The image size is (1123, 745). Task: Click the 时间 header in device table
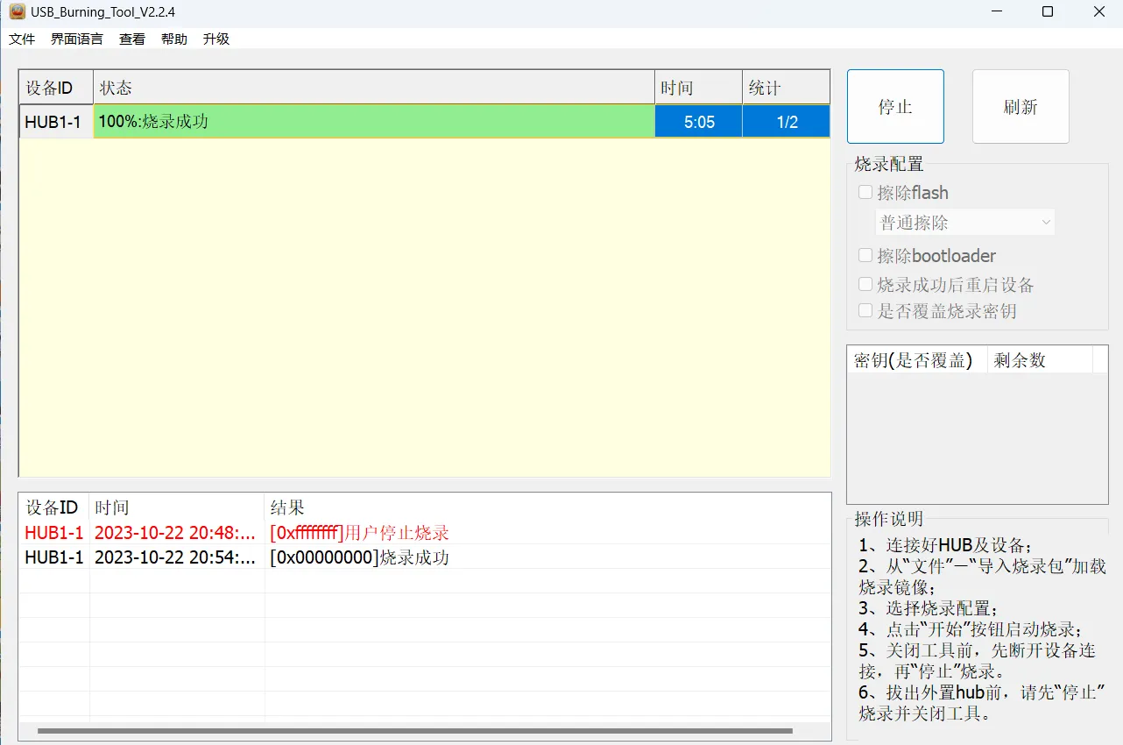(698, 88)
